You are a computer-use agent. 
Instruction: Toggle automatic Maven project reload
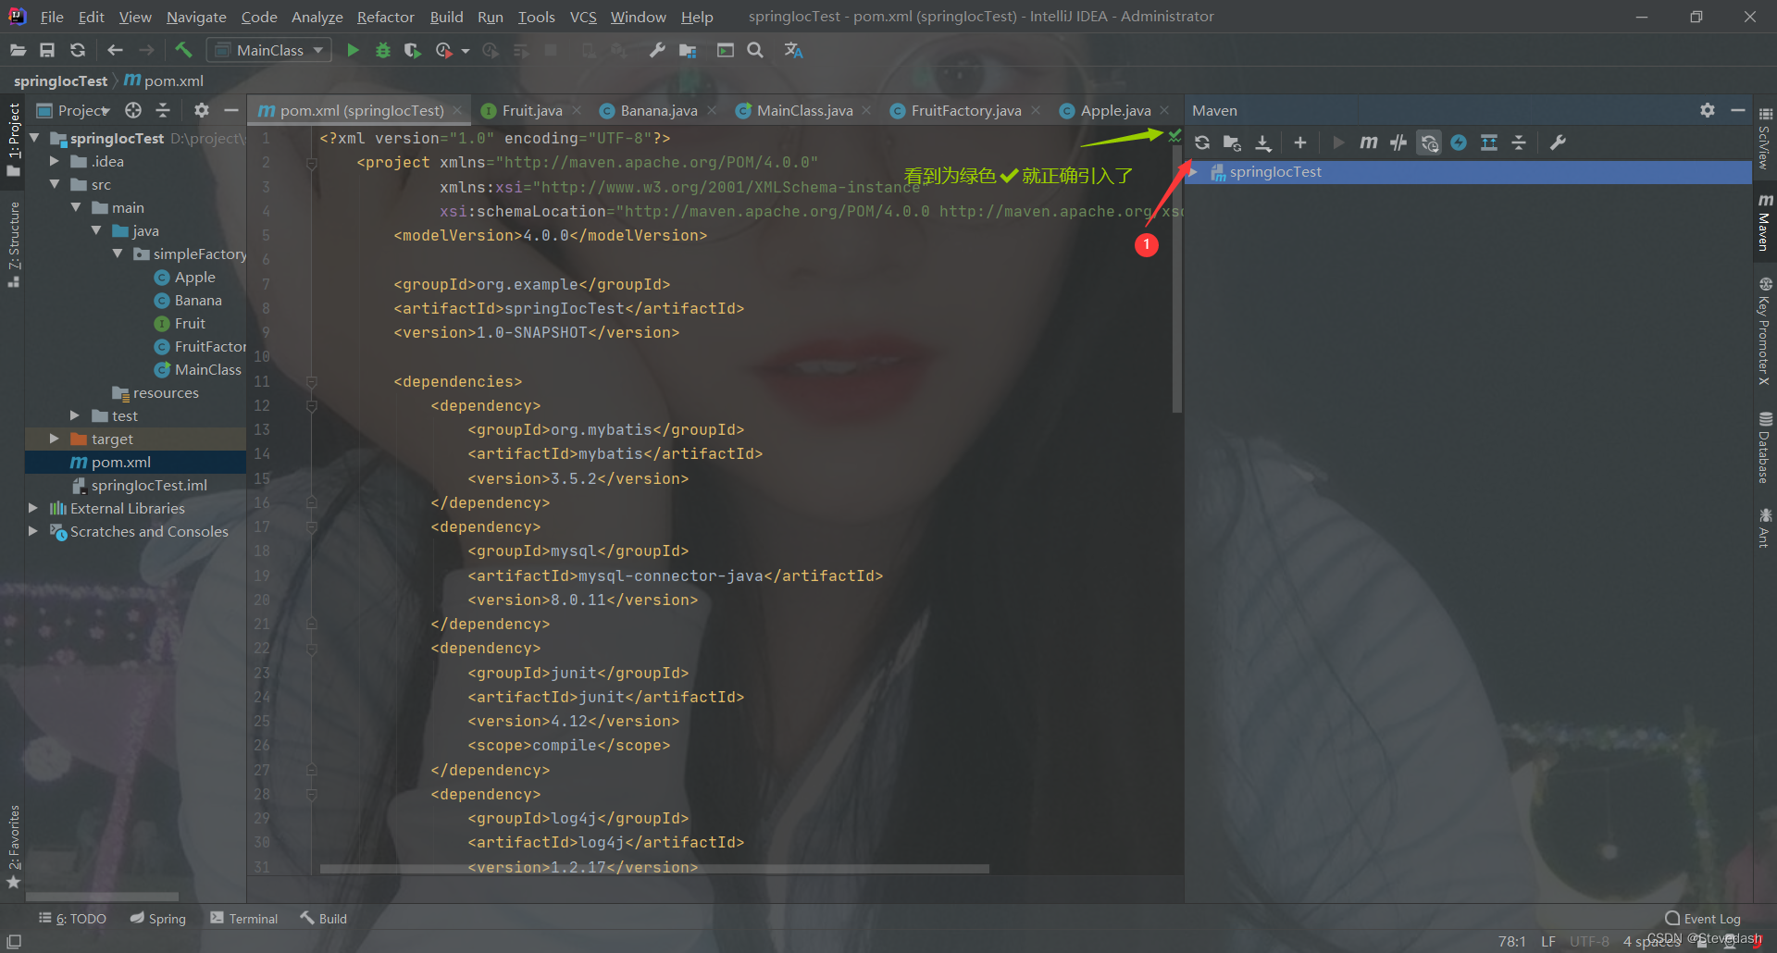[x=1429, y=142]
